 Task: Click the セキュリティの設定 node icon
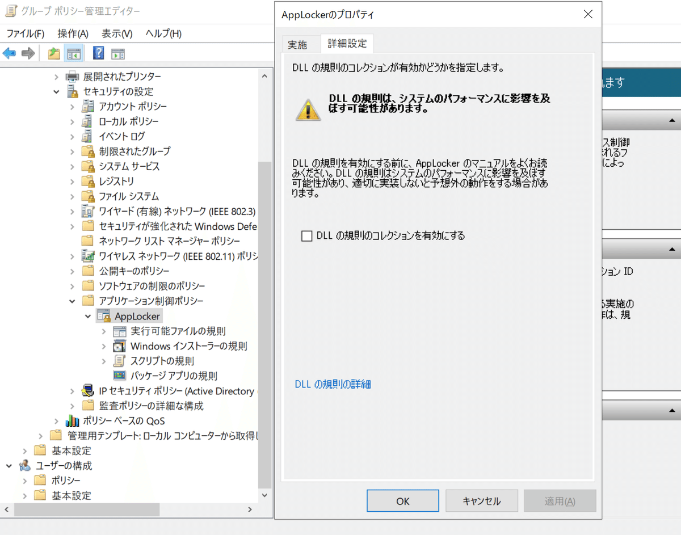(x=72, y=91)
